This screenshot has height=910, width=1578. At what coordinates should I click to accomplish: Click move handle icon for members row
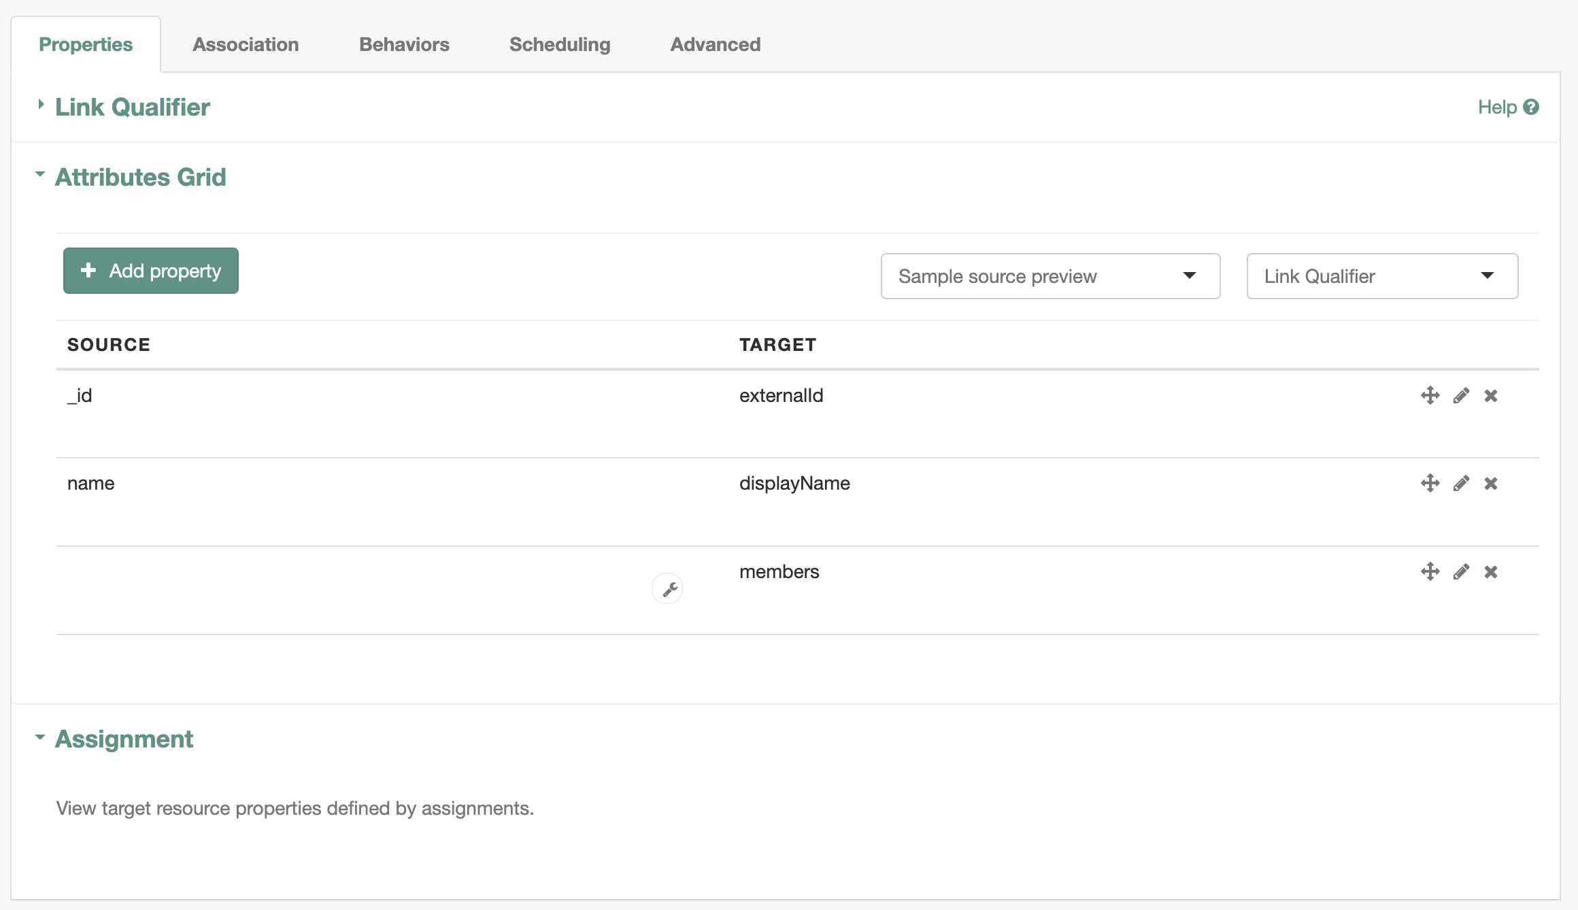point(1430,571)
